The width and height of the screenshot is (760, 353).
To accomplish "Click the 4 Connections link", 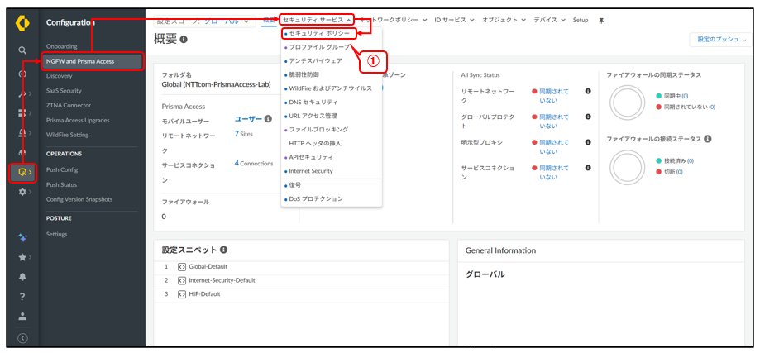I will point(254,163).
